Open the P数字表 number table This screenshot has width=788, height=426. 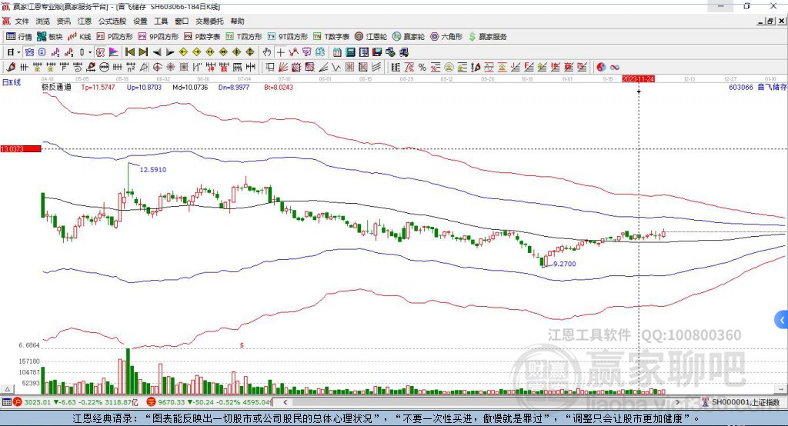pos(202,37)
